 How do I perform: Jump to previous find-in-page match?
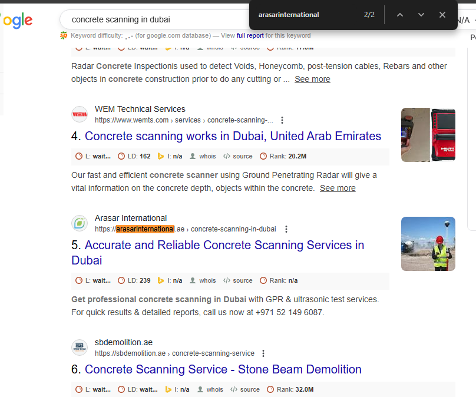(x=400, y=15)
